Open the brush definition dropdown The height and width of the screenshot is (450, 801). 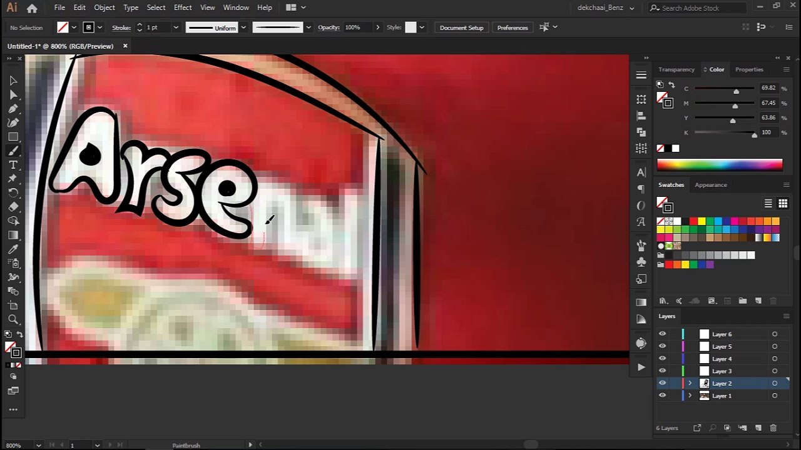(x=309, y=27)
